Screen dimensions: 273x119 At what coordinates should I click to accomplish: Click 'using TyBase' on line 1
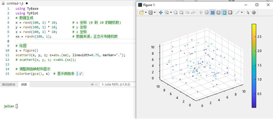pos(27,9)
